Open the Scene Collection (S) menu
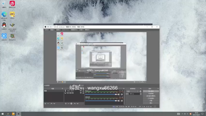Image resolution: width=206 pixels, height=116 pixels. (x=74, y=30)
